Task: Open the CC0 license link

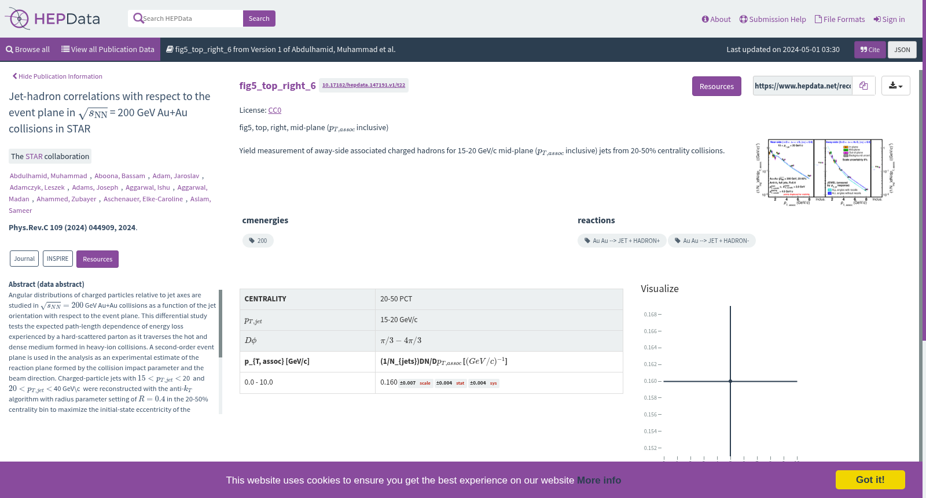Action: 274,110
